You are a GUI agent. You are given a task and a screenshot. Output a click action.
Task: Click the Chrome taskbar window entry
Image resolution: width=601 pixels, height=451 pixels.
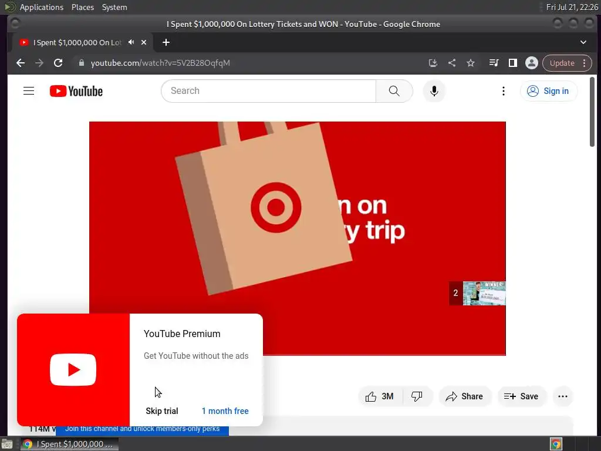coord(69,444)
